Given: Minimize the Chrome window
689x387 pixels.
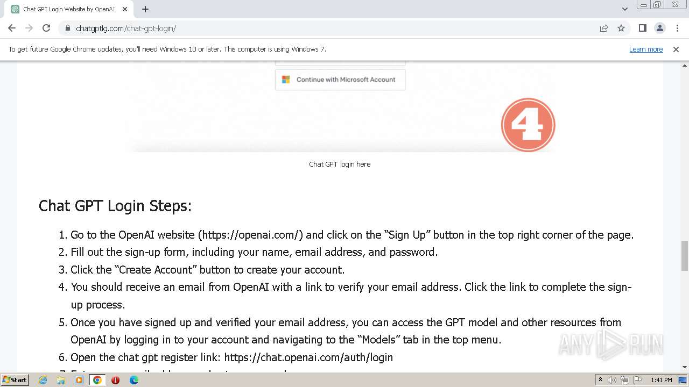Looking at the screenshot, I should click(644, 5).
